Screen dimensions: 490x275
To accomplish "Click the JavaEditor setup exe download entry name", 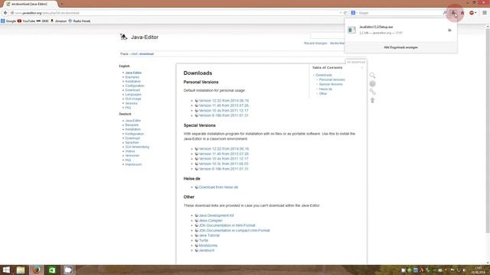I will click(376, 27).
